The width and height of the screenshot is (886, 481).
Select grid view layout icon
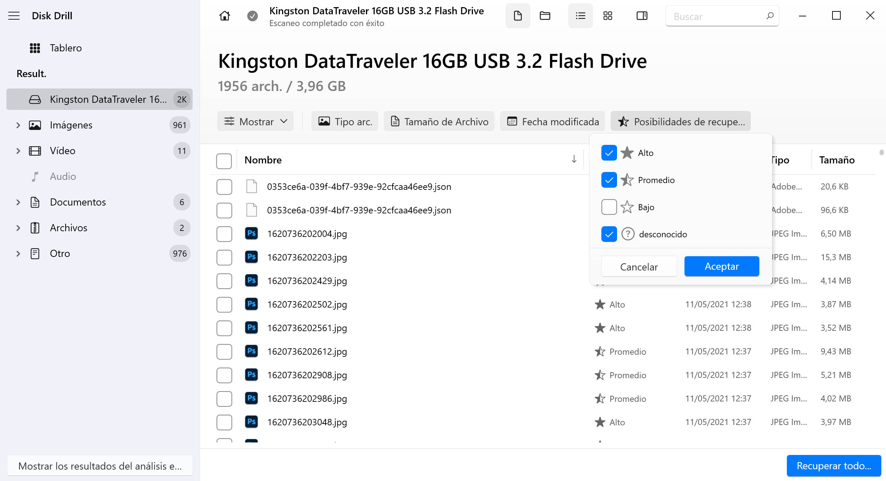point(608,16)
